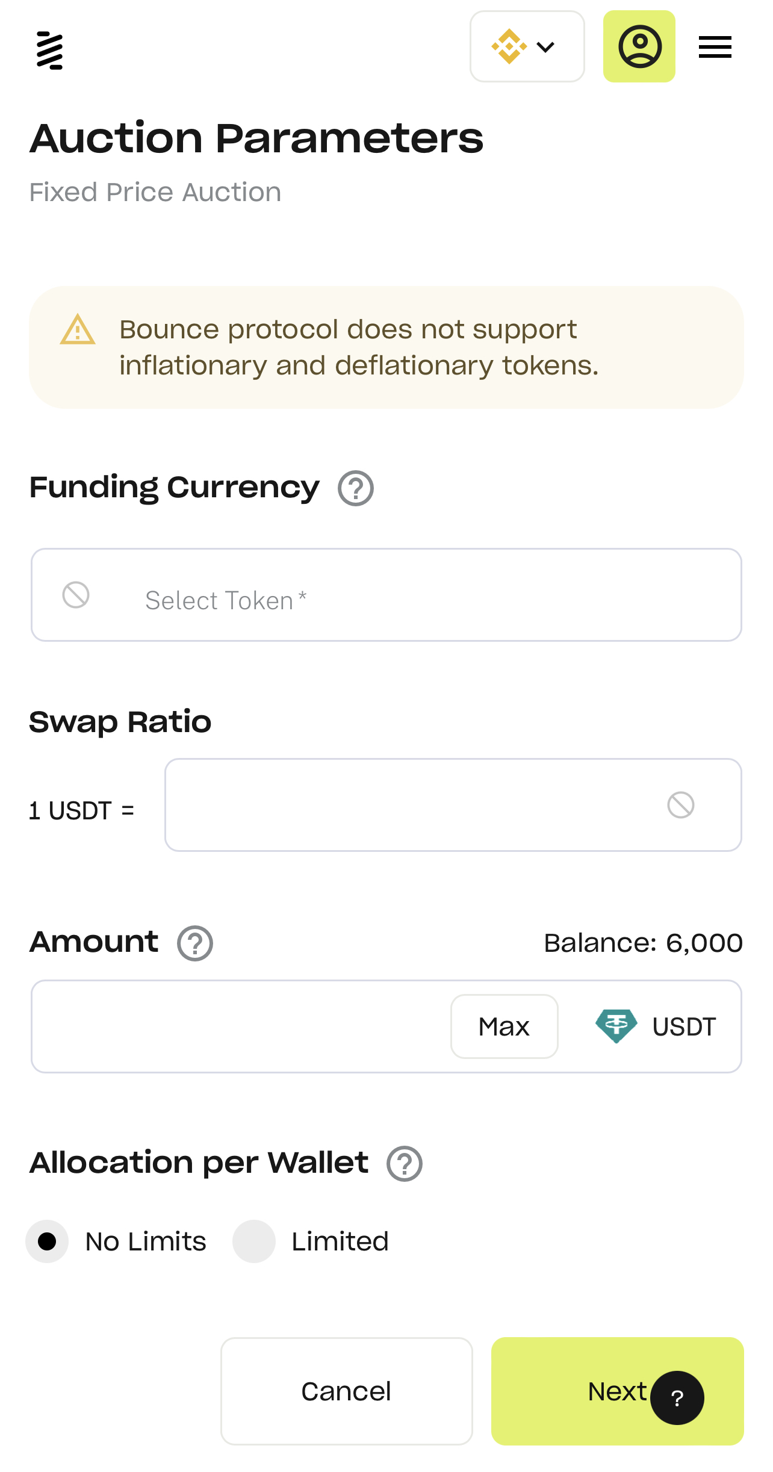
Task: Open the BNB chain network selector
Action: (x=527, y=46)
